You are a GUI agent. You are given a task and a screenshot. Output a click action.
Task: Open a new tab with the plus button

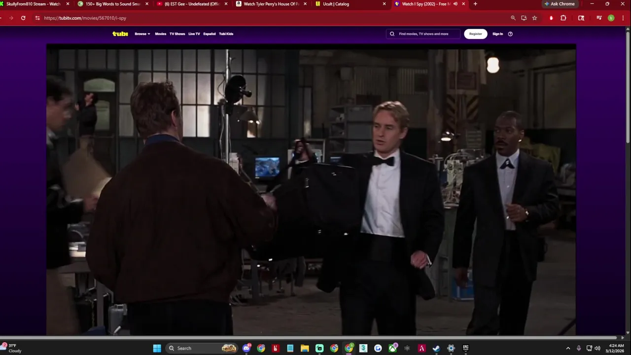pyautogui.click(x=475, y=4)
